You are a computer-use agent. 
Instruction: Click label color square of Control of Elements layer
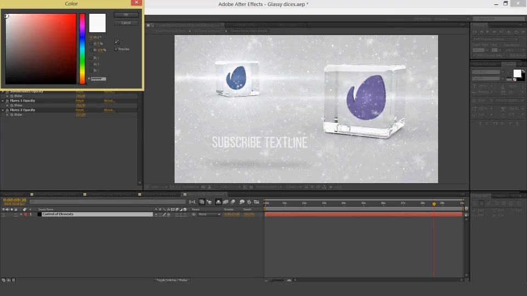26,214
